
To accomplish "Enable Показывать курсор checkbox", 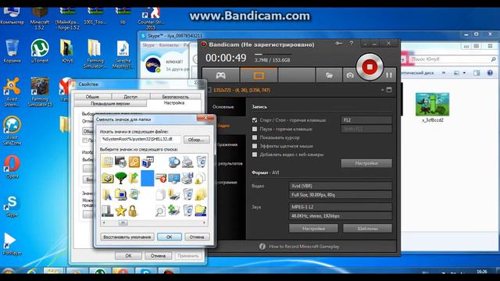I will [x=255, y=137].
